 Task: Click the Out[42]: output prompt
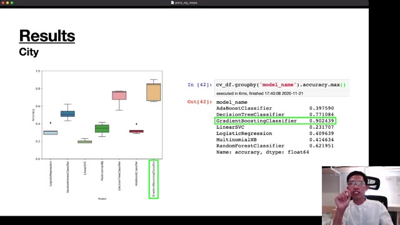[199, 102]
